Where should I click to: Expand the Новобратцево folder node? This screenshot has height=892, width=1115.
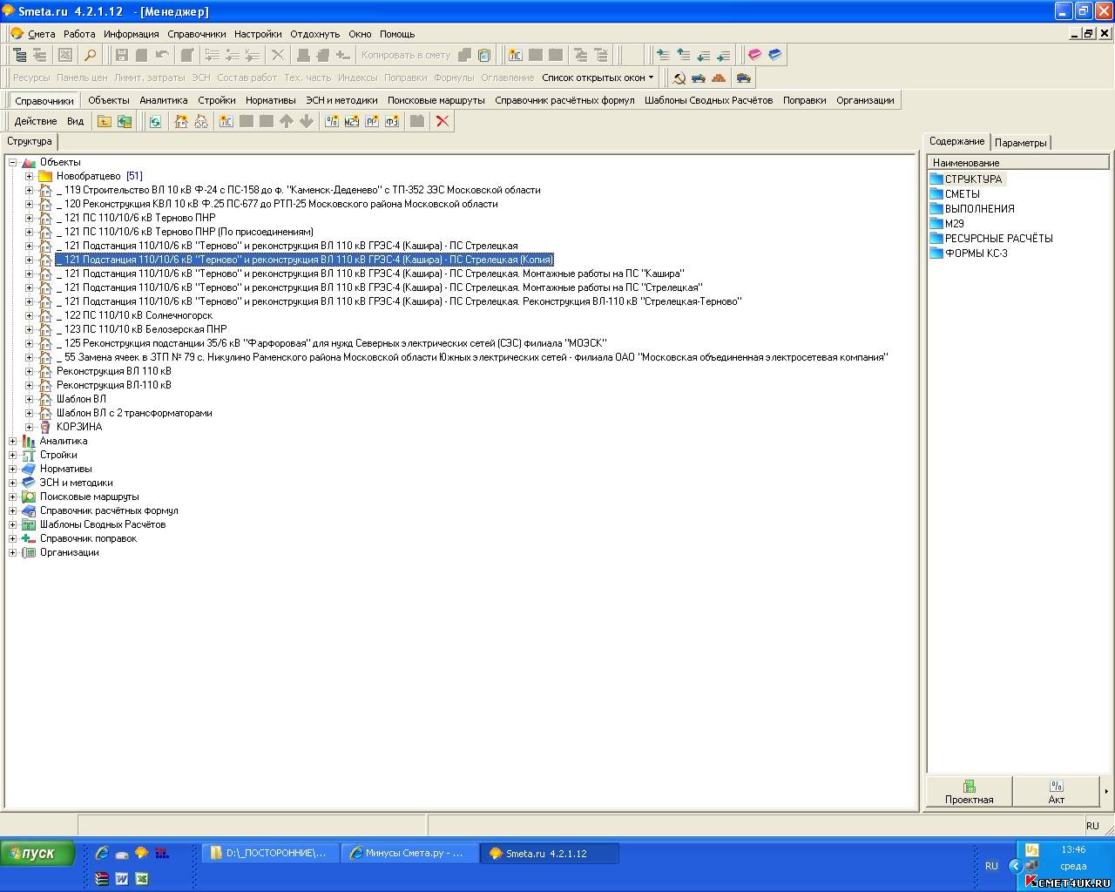point(29,176)
